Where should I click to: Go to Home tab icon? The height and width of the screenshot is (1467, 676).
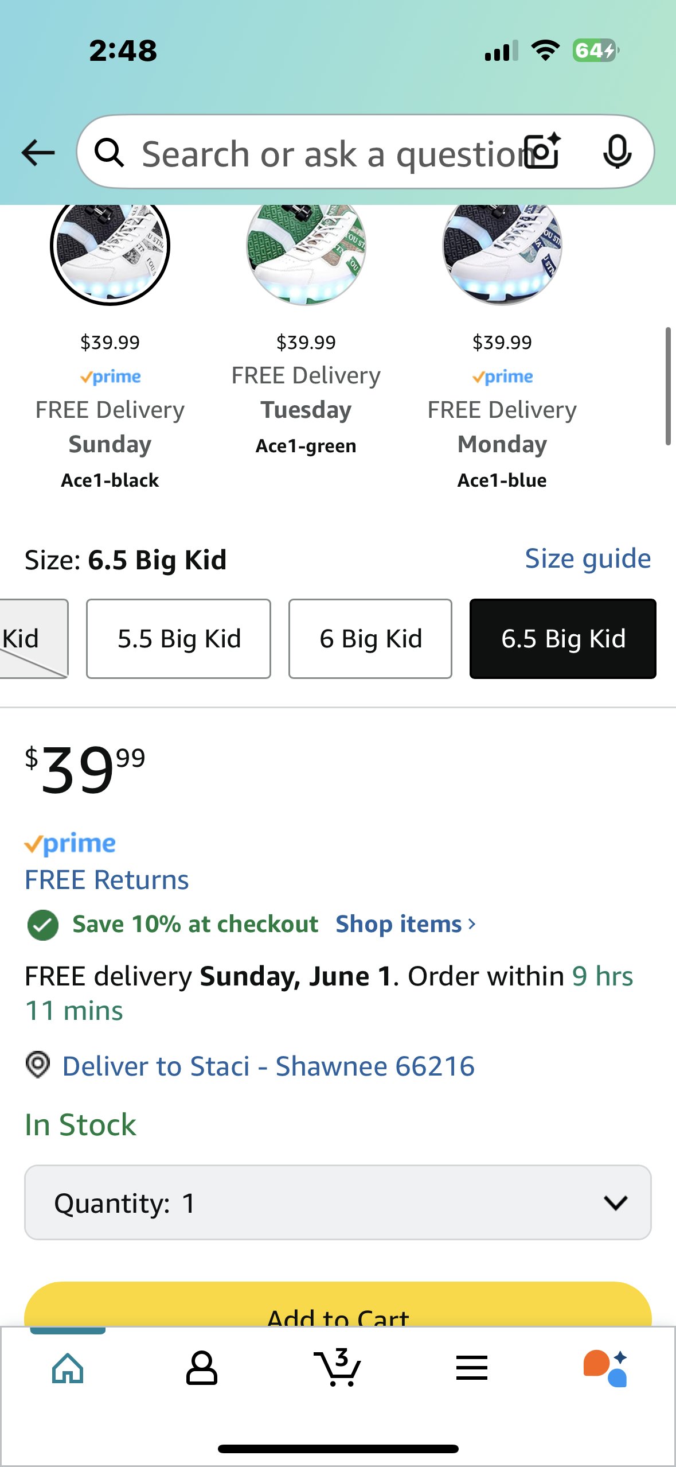pos(68,1368)
